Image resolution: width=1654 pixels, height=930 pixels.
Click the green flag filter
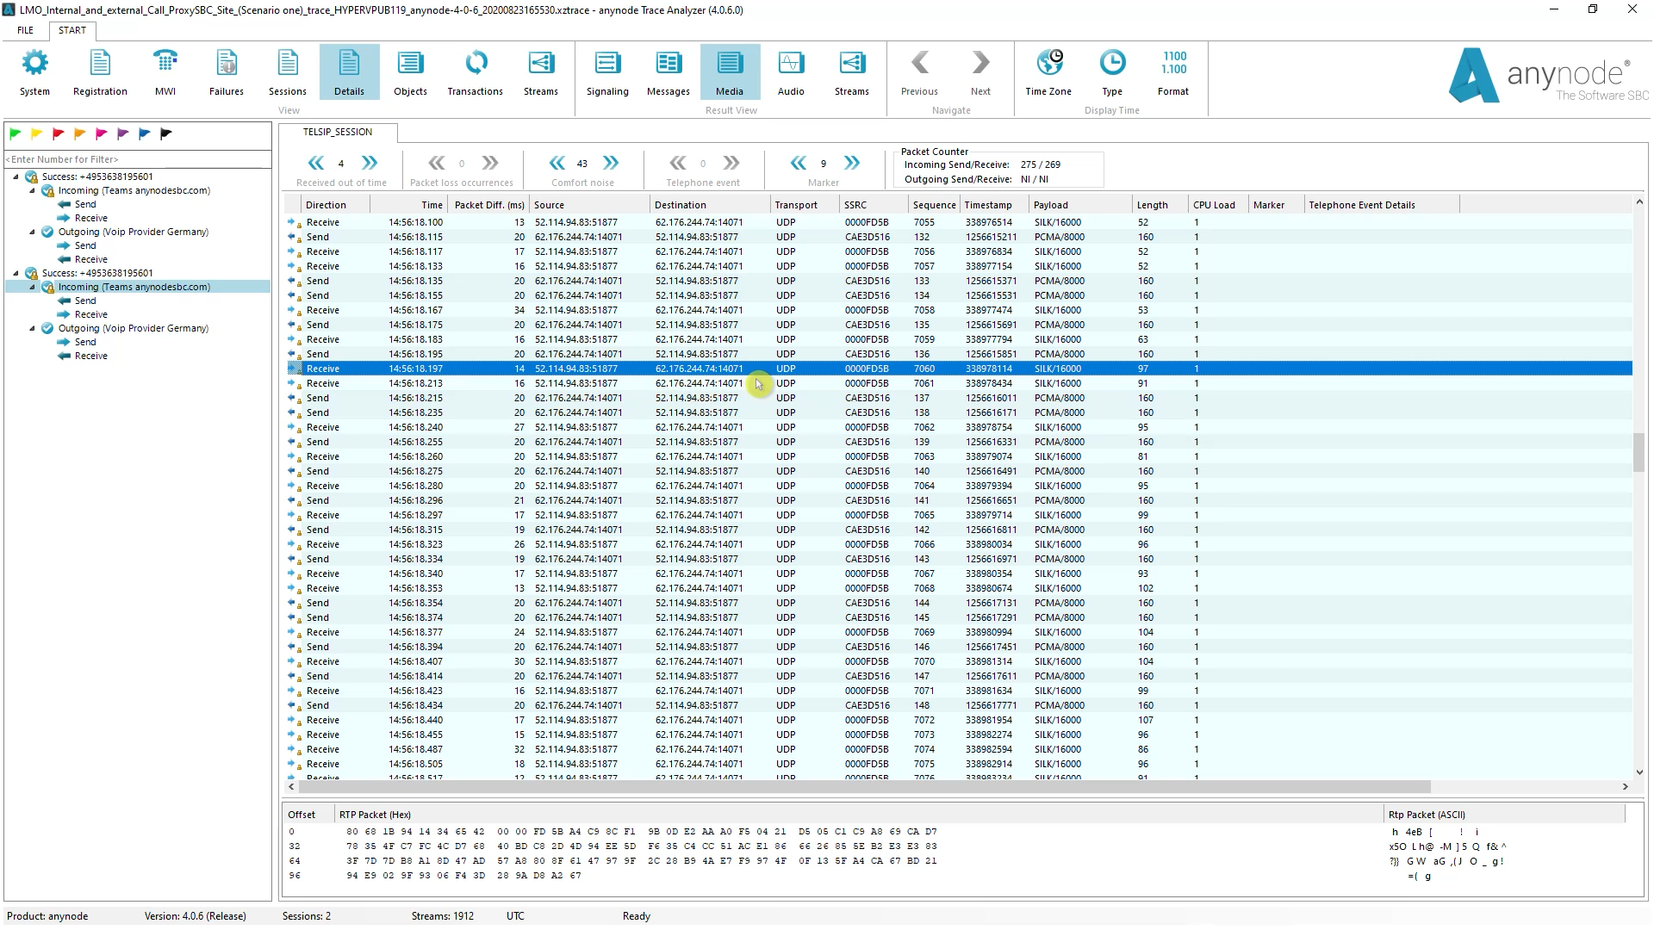(x=16, y=133)
